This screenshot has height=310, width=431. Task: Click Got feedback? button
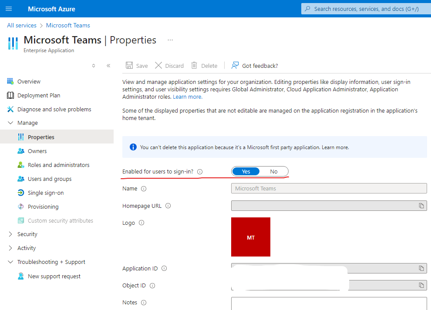point(255,66)
